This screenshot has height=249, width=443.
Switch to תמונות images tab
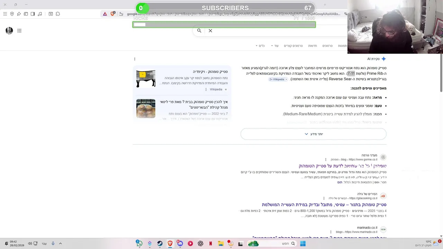pos(343,46)
